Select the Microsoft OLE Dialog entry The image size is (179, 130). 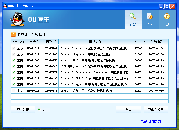[x=96, y=78]
